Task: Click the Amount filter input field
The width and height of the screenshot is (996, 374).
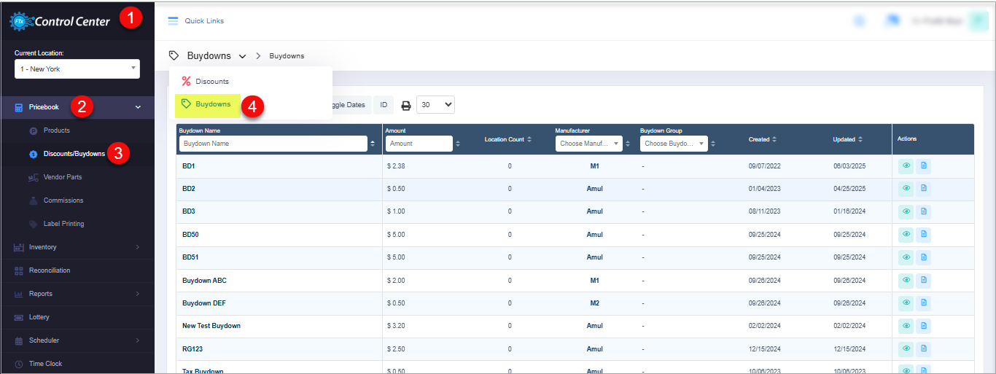Action: point(419,144)
